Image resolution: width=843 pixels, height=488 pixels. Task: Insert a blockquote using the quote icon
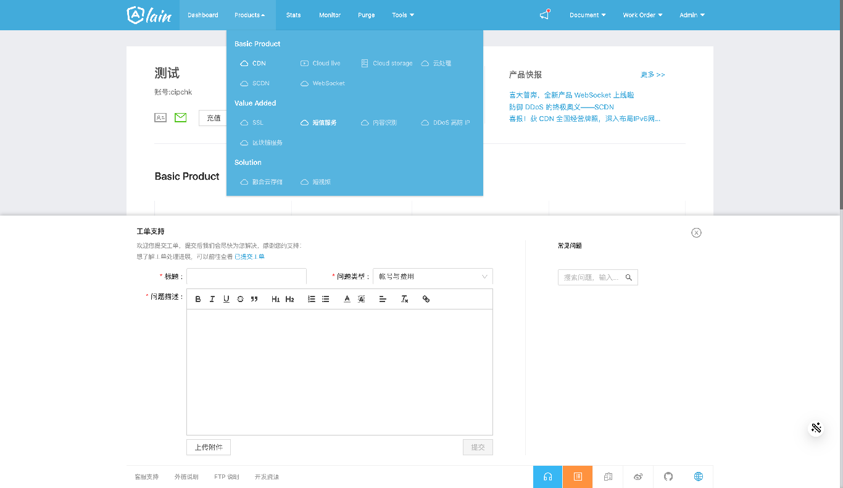pos(254,299)
